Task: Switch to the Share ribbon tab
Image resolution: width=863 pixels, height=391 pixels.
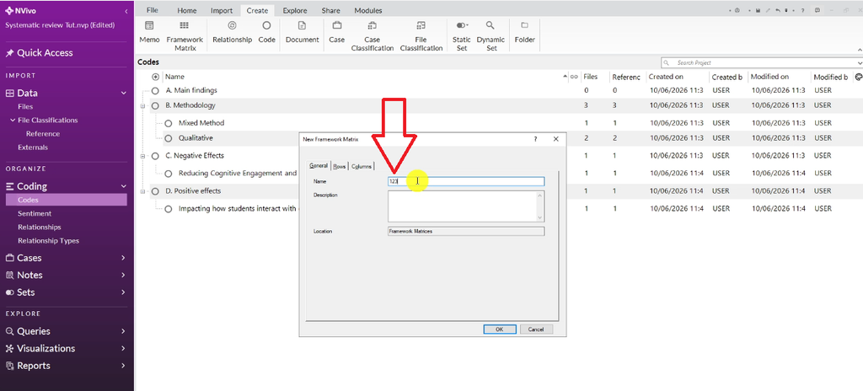Action: [x=330, y=10]
